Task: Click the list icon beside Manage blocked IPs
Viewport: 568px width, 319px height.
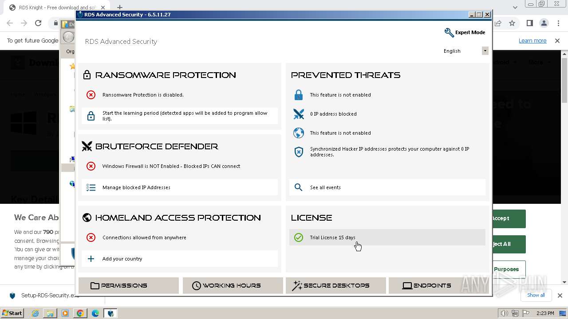Action: click(91, 187)
